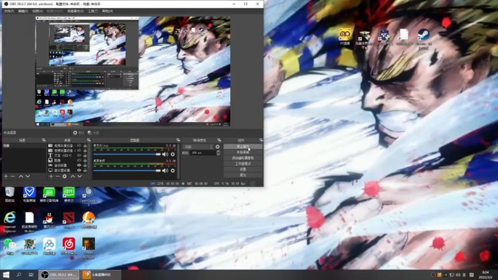
Task: Open the Fade transition type dropdown
Action: coord(198,147)
